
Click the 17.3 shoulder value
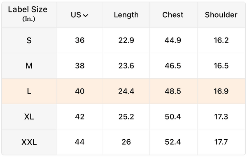[221, 117]
